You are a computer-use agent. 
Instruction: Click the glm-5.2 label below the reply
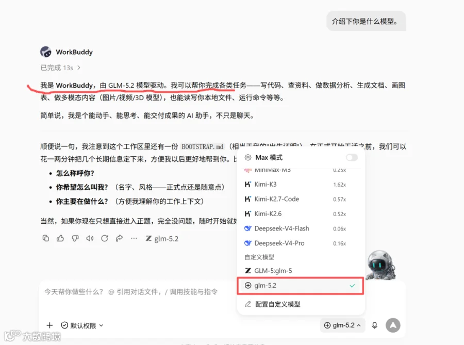pos(162,239)
